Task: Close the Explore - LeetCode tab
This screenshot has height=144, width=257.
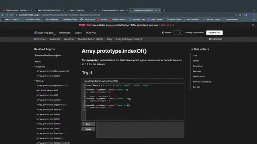Action: point(95,10)
